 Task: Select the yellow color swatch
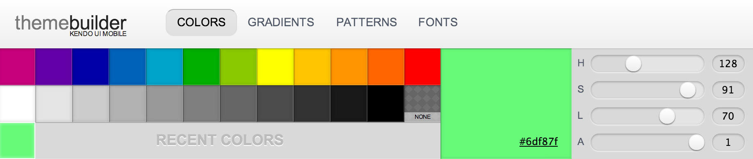[275, 67]
